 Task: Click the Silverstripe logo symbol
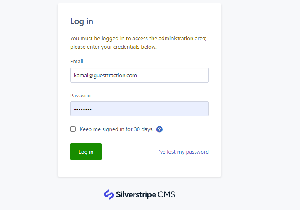pyautogui.click(x=109, y=194)
